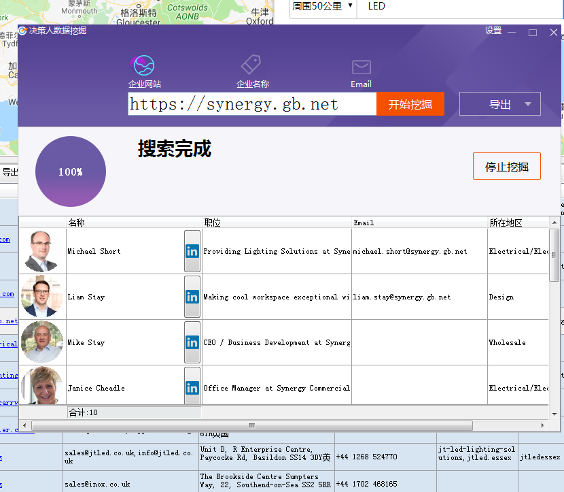Click the 100% progress circle
The width and height of the screenshot is (564, 492).
pyautogui.click(x=71, y=171)
